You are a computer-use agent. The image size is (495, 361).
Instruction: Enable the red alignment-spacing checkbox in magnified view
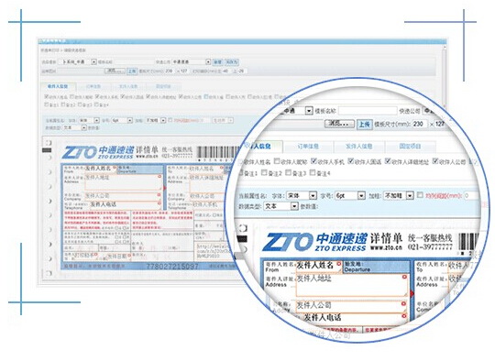tap(420, 195)
